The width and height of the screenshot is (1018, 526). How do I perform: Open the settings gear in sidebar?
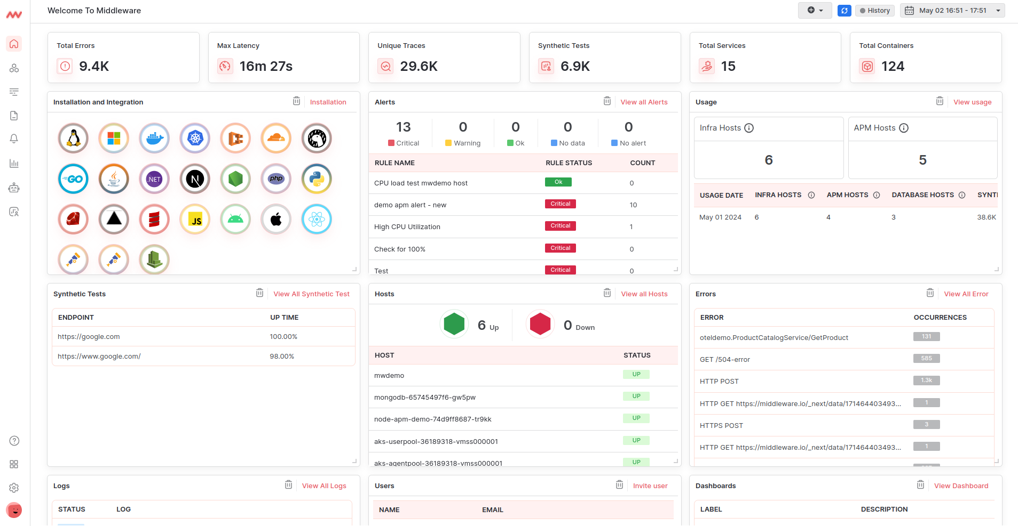14,488
